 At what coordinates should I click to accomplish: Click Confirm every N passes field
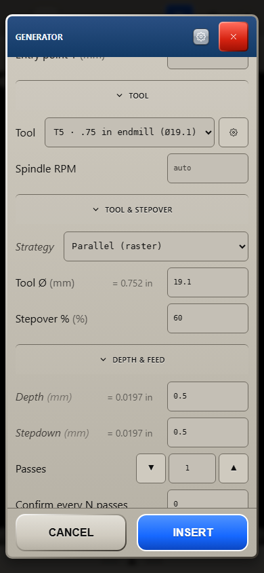tap(208, 499)
